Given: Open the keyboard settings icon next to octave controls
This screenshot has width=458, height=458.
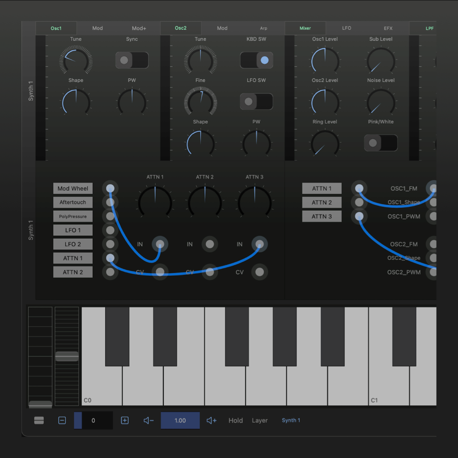Looking at the screenshot, I should [39, 420].
